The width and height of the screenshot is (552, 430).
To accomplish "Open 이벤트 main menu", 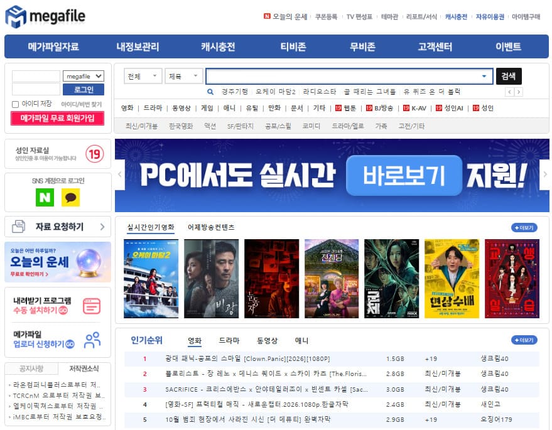I will point(508,47).
